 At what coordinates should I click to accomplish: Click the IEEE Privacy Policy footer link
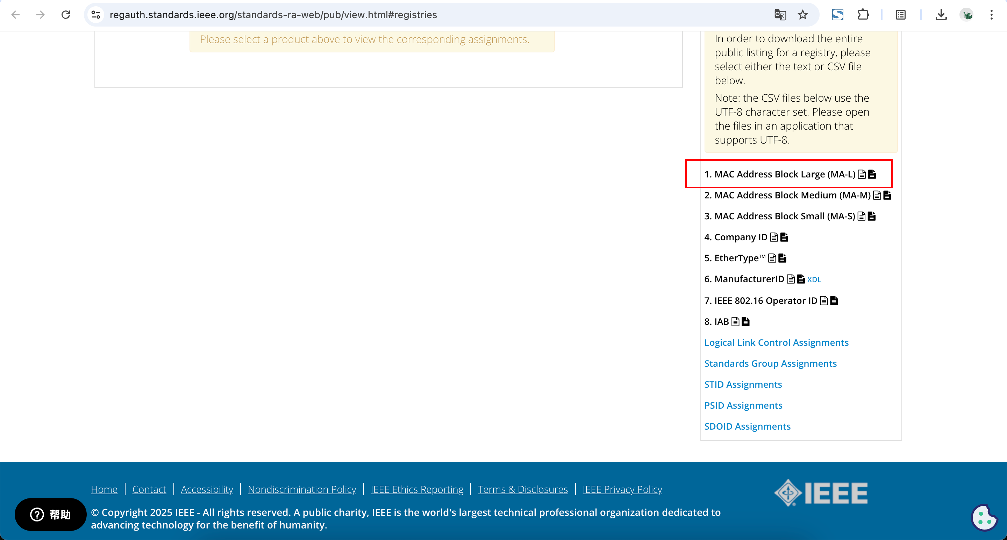coord(622,489)
